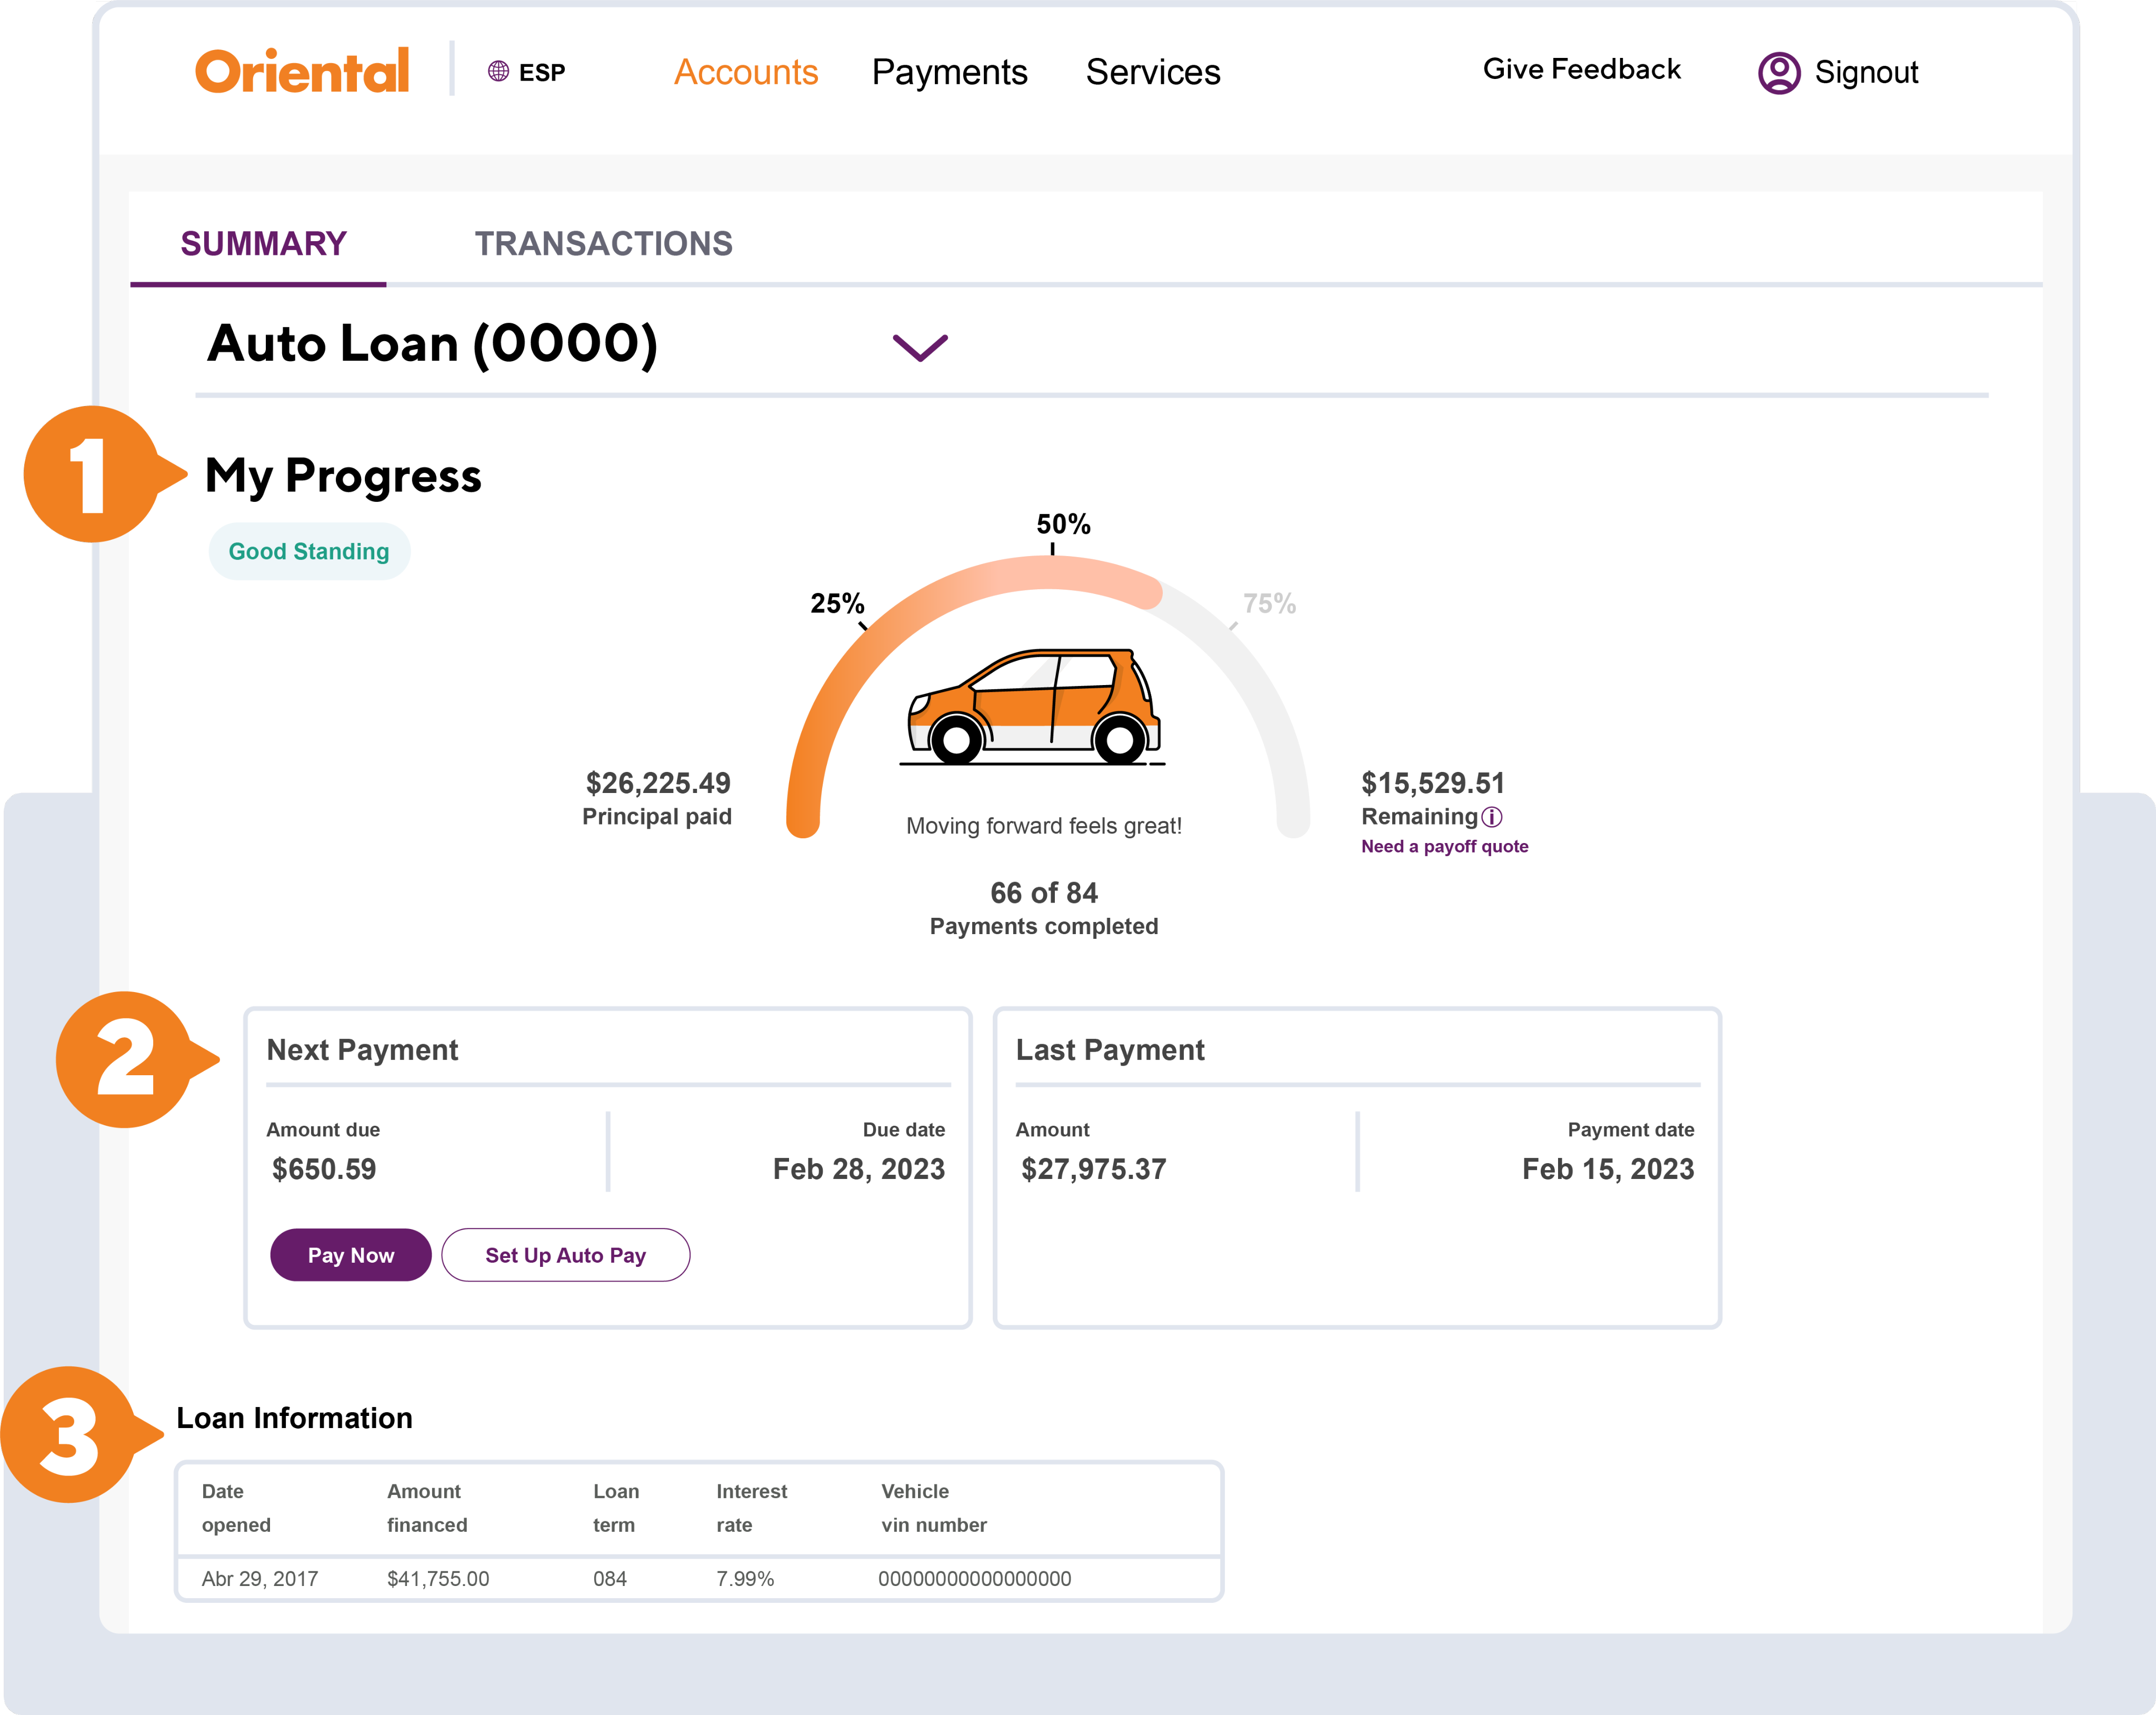Switch language to ESP
This screenshot has height=1715, width=2156.
point(541,72)
